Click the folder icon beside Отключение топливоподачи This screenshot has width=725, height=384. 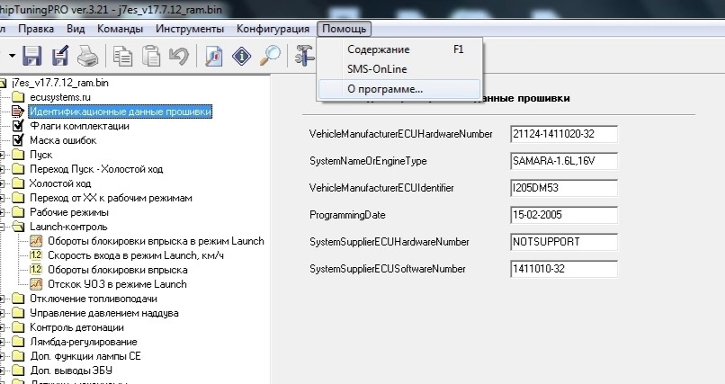click(x=18, y=299)
